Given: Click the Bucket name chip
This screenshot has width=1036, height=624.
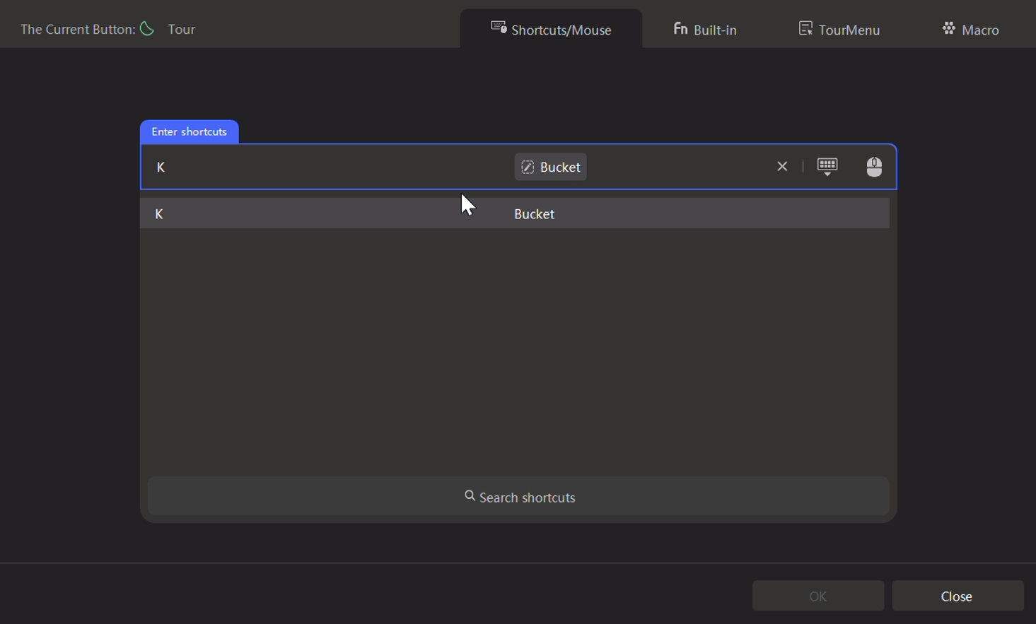Looking at the screenshot, I should [x=560, y=167].
